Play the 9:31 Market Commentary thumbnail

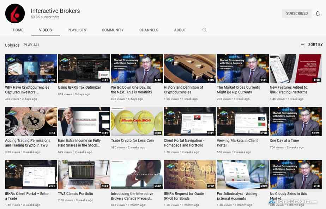(243, 68)
